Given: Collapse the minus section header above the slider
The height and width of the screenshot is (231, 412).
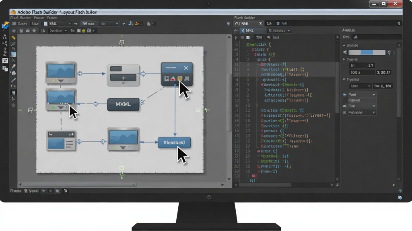Looking at the screenshot, I should 344,45.
